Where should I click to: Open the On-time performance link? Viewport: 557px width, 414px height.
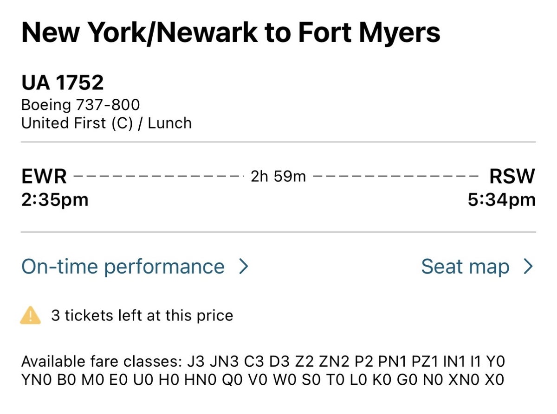[123, 267]
